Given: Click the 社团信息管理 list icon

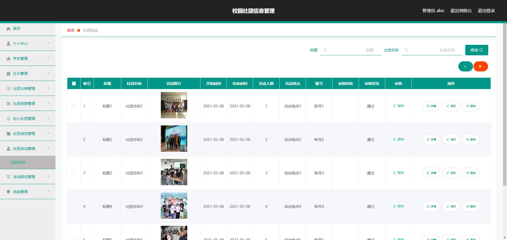Looking at the screenshot, I should point(8,104).
